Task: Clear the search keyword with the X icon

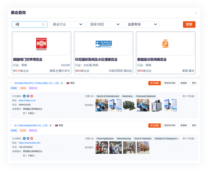Action: pos(43,25)
